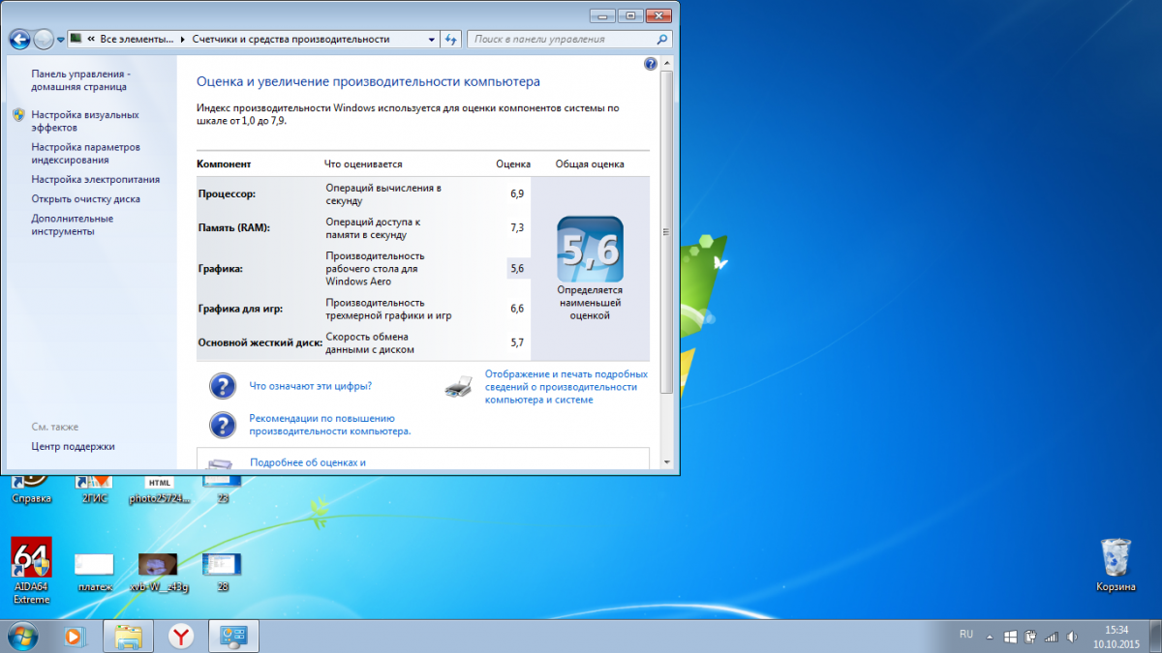Go back using the blue Back arrow
1162x653 pixels.
click(x=19, y=40)
